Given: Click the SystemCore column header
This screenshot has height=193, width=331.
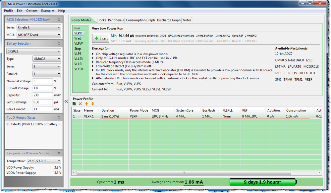Looking at the screenshot, I should tap(188, 110).
